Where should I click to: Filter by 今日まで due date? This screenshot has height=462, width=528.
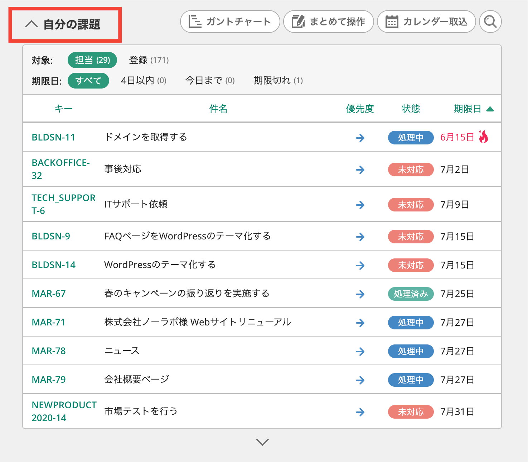coord(210,81)
